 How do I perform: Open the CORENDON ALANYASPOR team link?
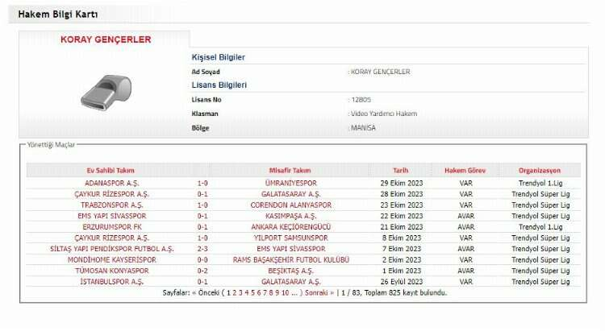coord(290,205)
